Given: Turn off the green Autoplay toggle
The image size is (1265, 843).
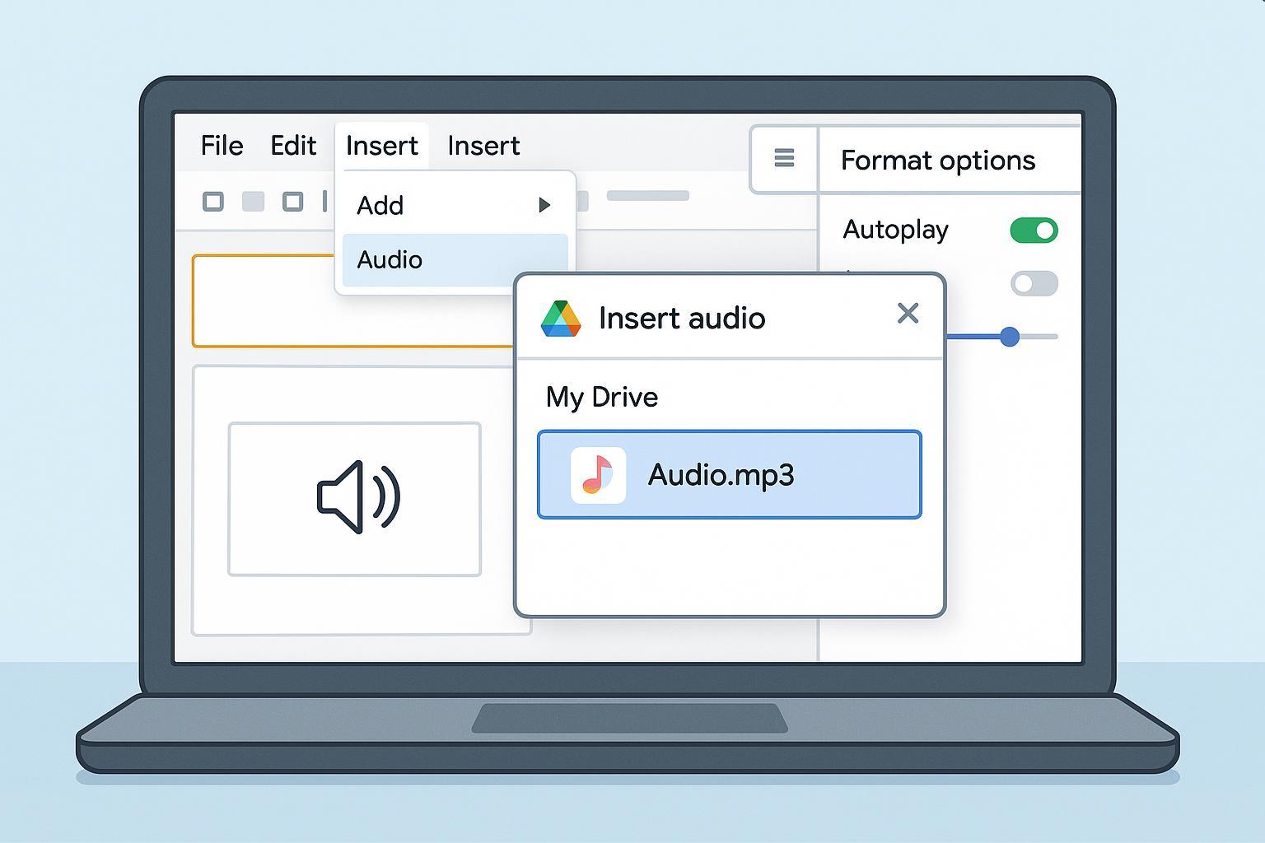Looking at the screenshot, I should (1034, 231).
